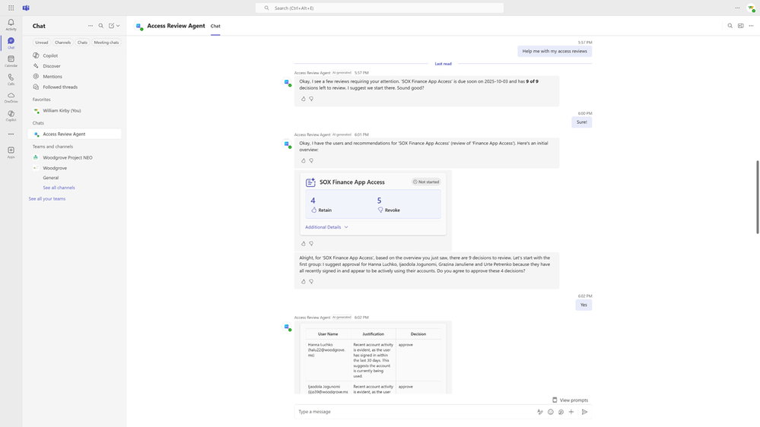760x427 pixels.
Task: Open OneDrive in the left rail
Action: coord(11,97)
